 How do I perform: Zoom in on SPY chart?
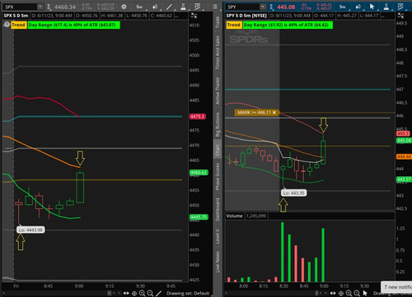(x=349, y=293)
